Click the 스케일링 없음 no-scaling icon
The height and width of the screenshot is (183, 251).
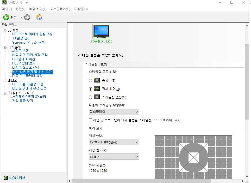[97, 97]
